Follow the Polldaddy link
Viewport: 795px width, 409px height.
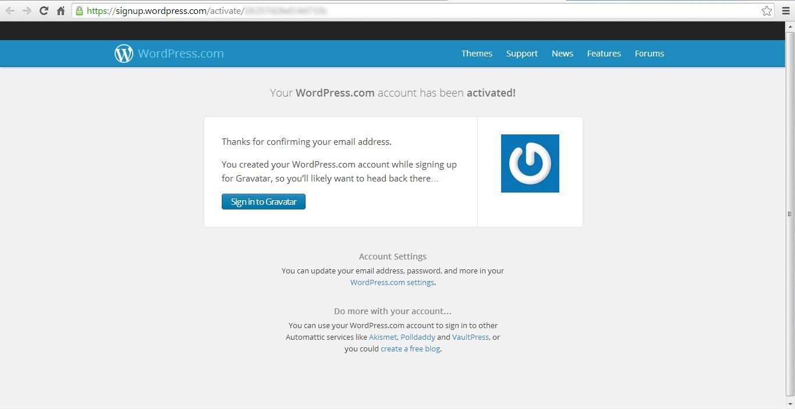tap(418, 337)
